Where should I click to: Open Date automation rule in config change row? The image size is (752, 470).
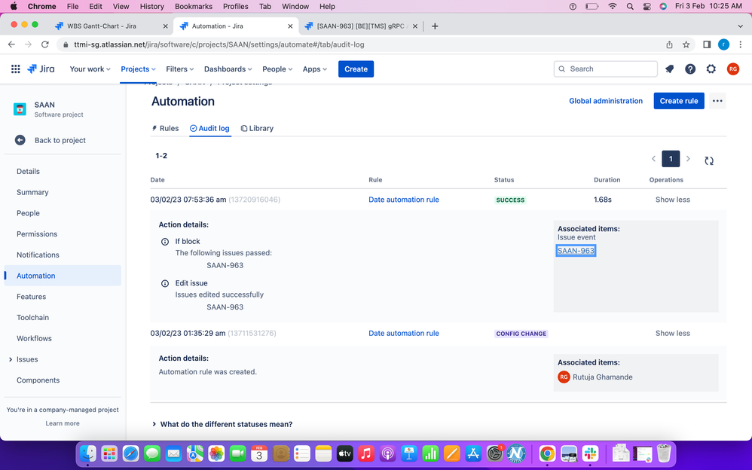click(403, 334)
